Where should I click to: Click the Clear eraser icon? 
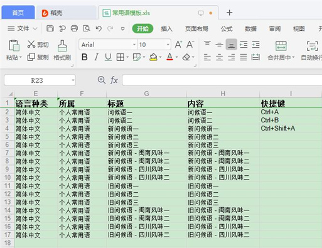click(x=186, y=57)
